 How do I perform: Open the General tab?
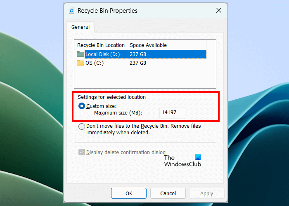point(81,27)
